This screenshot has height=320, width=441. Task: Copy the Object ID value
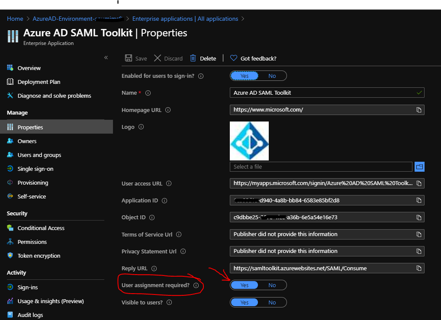point(419,217)
